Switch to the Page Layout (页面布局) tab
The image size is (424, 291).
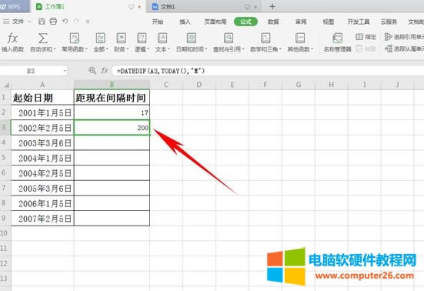(x=215, y=22)
